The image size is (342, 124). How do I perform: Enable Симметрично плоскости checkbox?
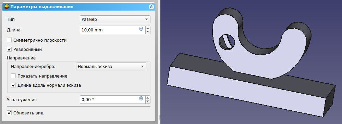9,40
